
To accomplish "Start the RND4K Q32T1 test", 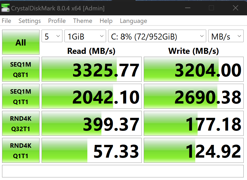I will pyautogui.click(x=21, y=123).
